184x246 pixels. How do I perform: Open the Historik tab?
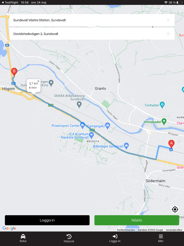coord(69,238)
